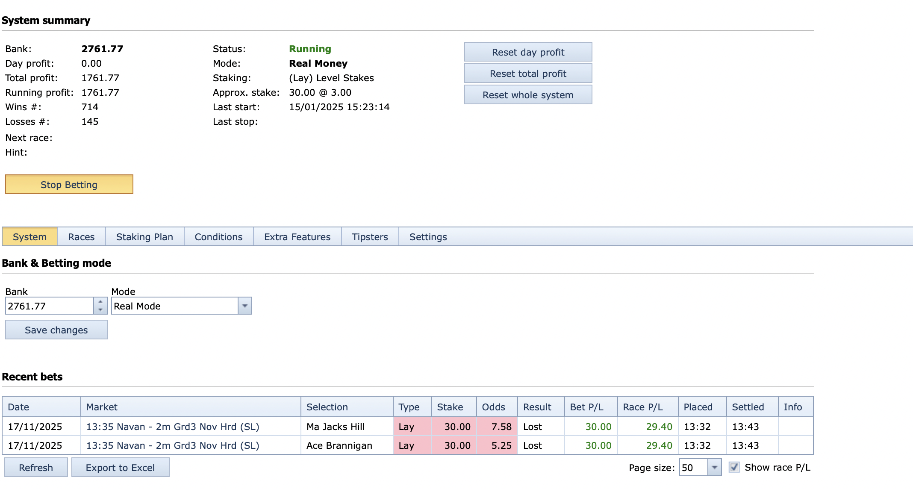913x489 pixels.
Task: Switch to the Races tab
Action: (81, 237)
